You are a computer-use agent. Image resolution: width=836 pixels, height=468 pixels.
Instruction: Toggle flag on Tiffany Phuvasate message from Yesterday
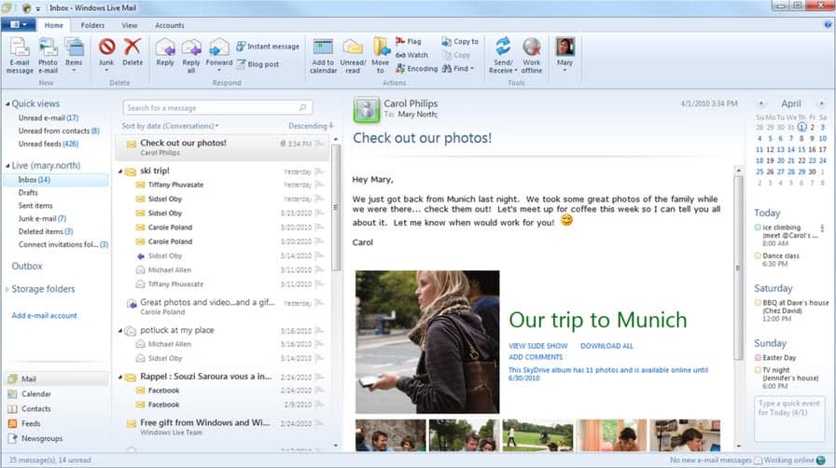pyautogui.click(x=319, y=185)
